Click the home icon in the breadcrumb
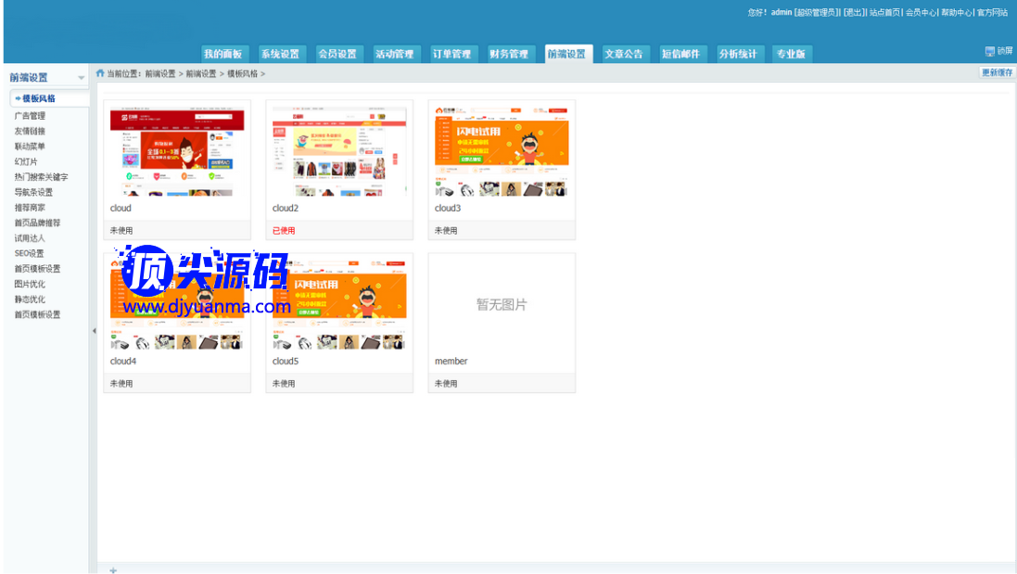The image size is (1017, 574). click(100, 73)
